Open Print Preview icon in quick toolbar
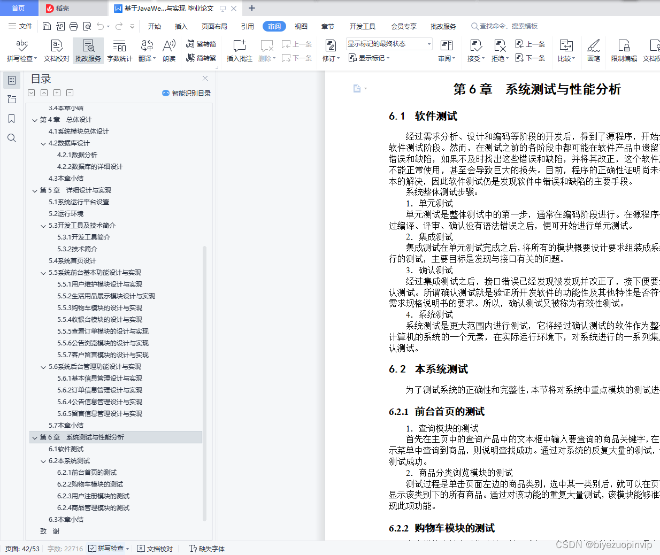This screenshot has height=555, width=660. click(87, 26)
